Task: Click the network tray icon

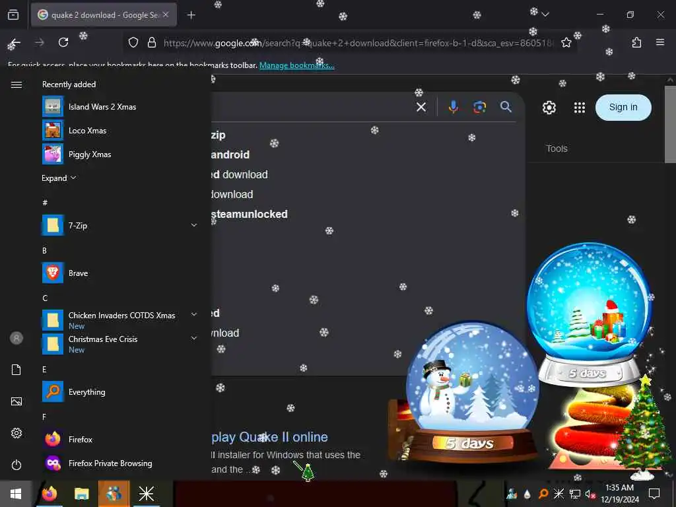Action: point(574,494)
